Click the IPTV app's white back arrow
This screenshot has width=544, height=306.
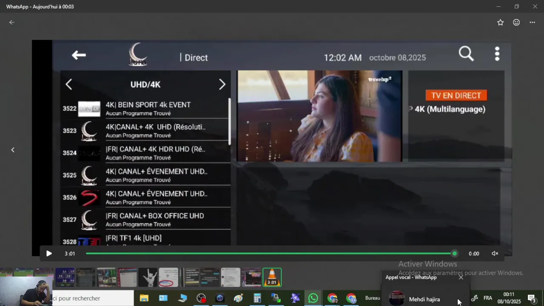[79, 55]
